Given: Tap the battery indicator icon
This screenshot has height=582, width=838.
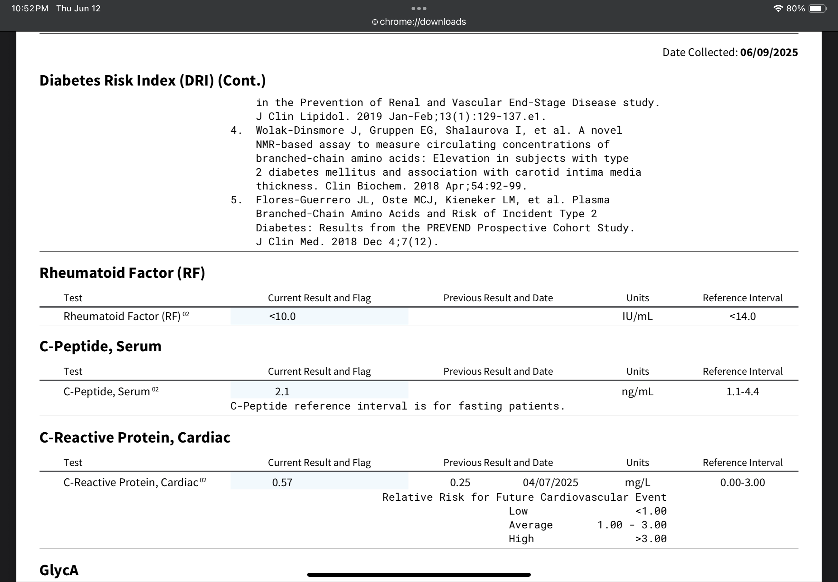Looking at the screenshot, I should click(817, 9).
